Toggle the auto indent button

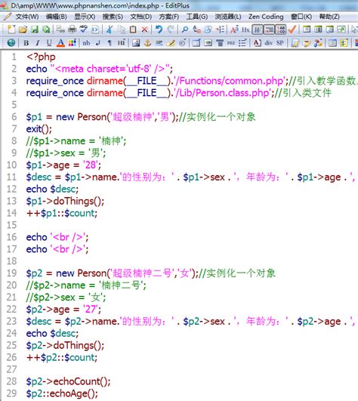click(x=269, y=29)
